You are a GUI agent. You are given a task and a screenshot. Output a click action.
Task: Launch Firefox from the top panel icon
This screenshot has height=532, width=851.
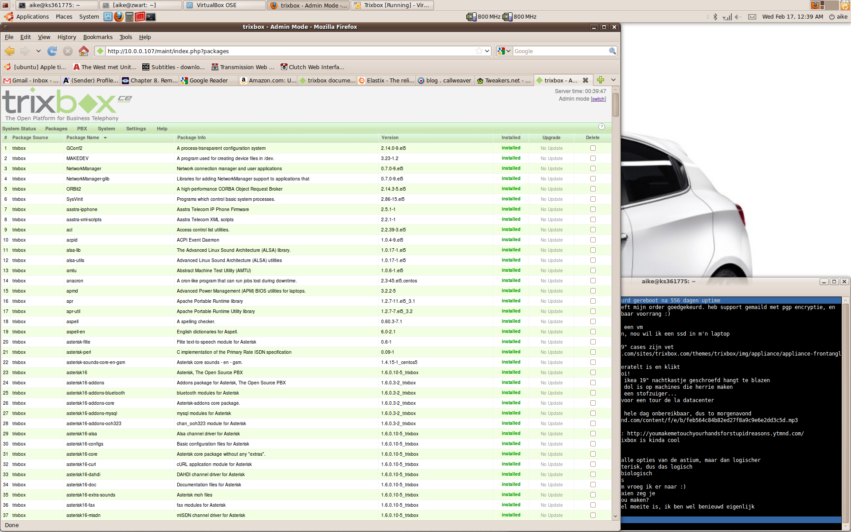point(119,17)
